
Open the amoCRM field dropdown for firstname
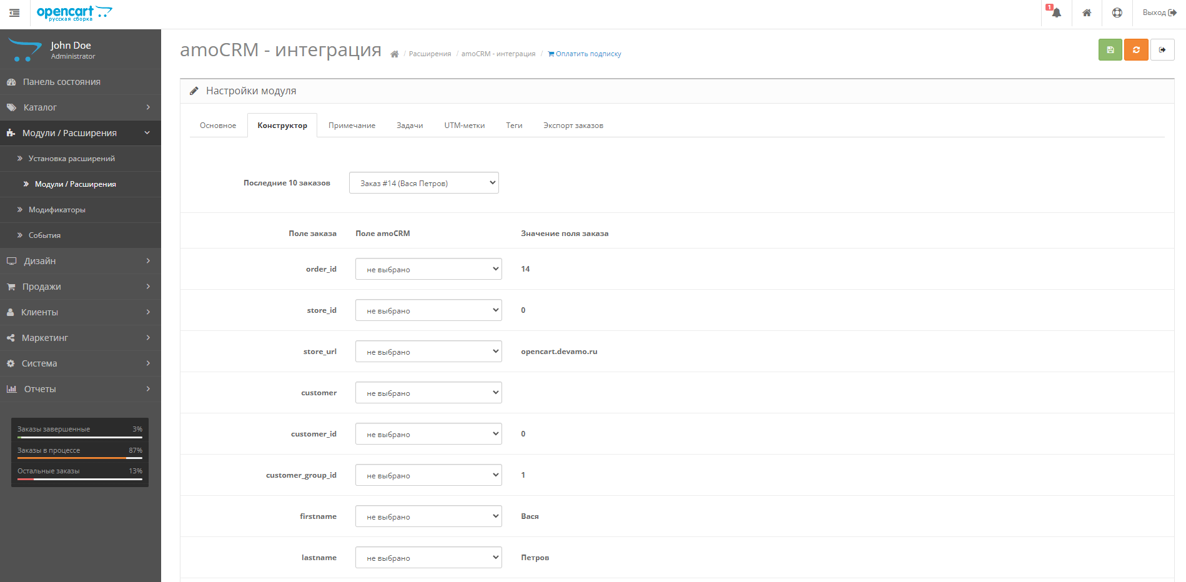(428, 516)
